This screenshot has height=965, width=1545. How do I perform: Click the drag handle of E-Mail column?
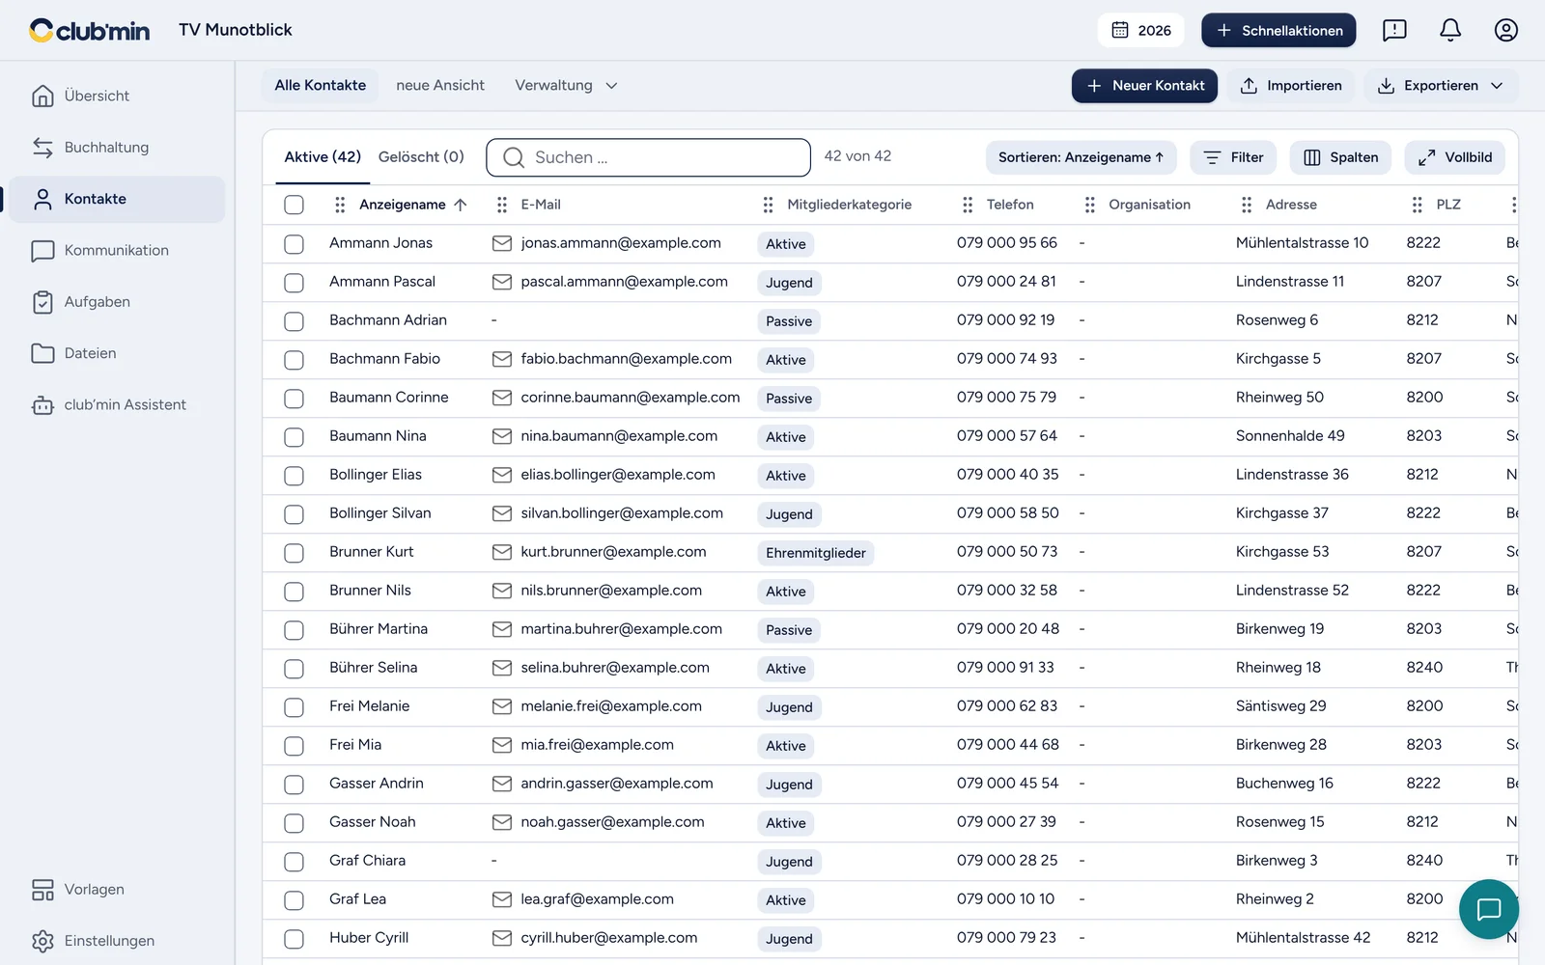tap(502, 205)
